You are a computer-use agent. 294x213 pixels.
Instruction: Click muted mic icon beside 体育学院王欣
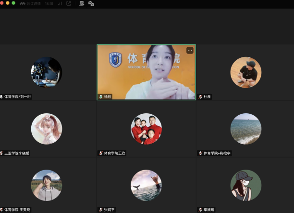tap(101, 153)
